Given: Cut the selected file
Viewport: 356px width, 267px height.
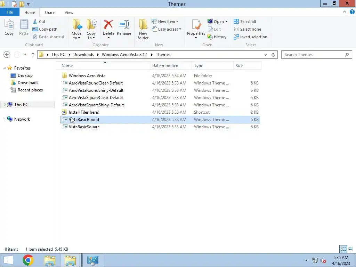Looking at the screenshot, I should pos(39,22).
